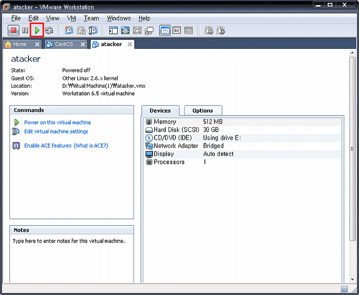Select the Devices tab
This screenshot has width=359, height=295.
[x=160, y=111]
